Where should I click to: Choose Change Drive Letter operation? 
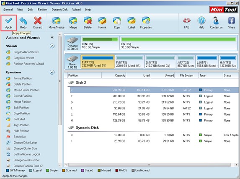[25, 143]
